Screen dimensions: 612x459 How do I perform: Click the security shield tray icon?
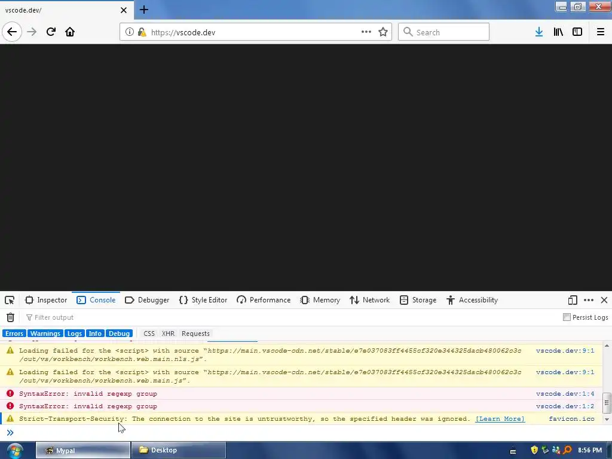534,450
